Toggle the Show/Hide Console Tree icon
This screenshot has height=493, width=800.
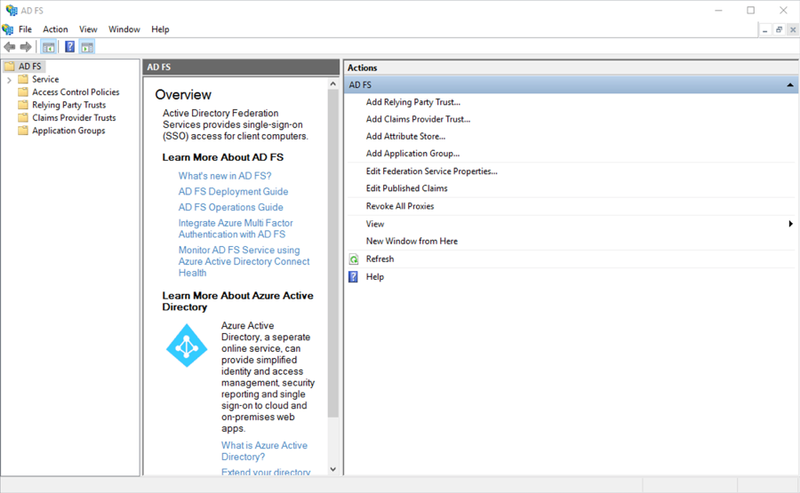tap(49, 47)
